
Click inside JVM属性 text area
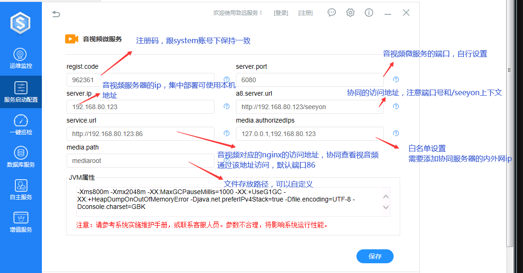(233, 202)
